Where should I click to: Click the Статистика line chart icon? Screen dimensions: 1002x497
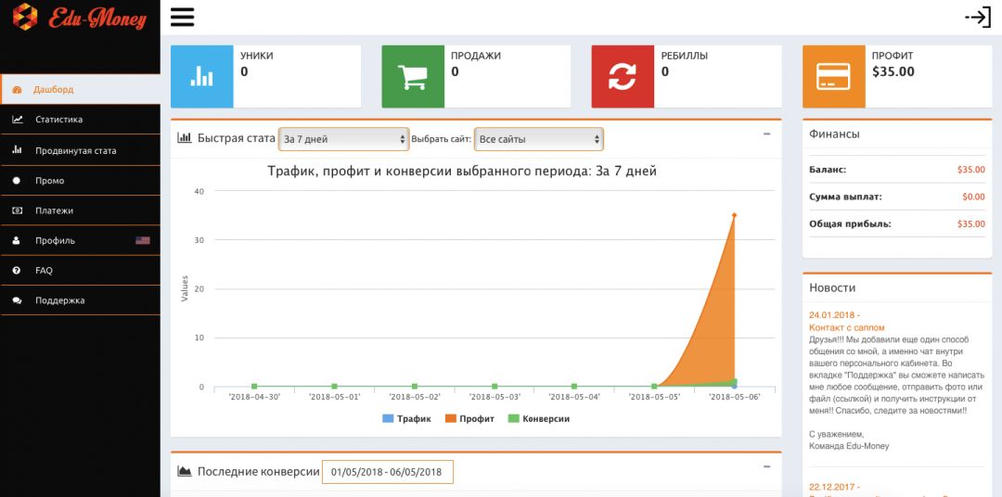click(18, 120)
